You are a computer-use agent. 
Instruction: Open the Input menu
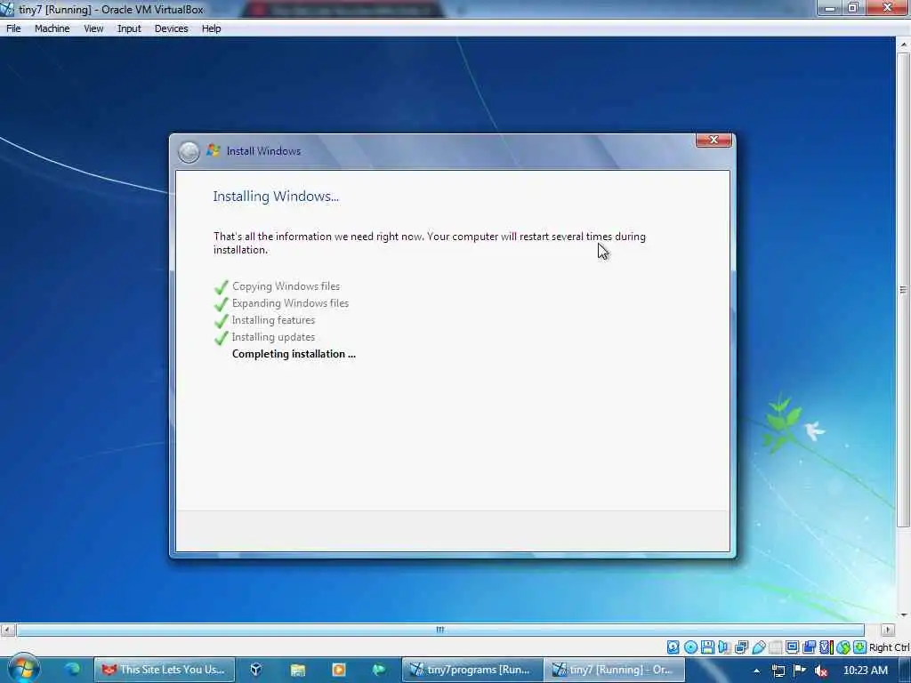pyautogui.click(x=129, y=28)
